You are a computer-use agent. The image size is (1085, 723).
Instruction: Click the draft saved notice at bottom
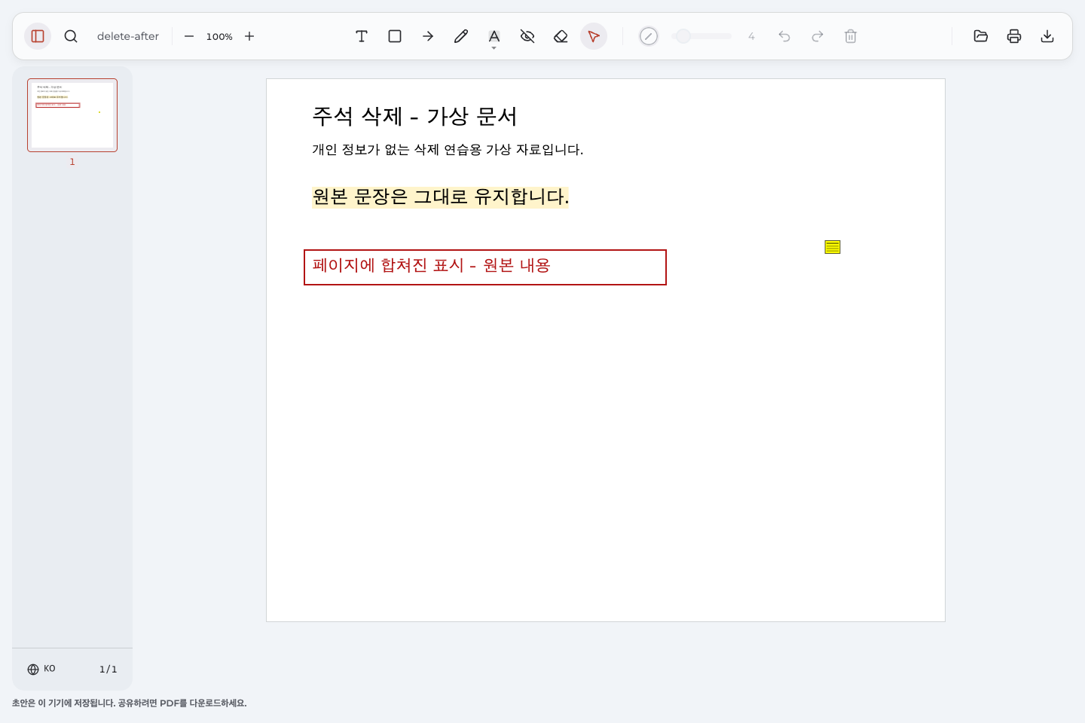(x=130, y=703)
